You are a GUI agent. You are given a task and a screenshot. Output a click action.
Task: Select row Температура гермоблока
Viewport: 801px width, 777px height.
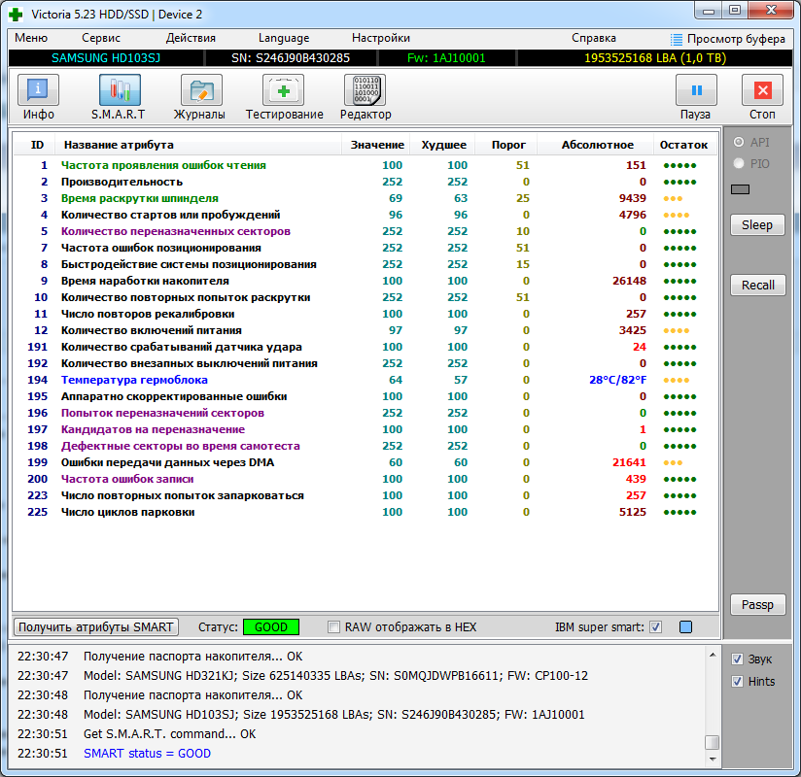click(x=365, y=380)
